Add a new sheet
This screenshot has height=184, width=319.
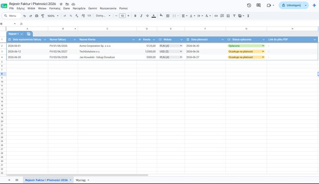point(9,180)
